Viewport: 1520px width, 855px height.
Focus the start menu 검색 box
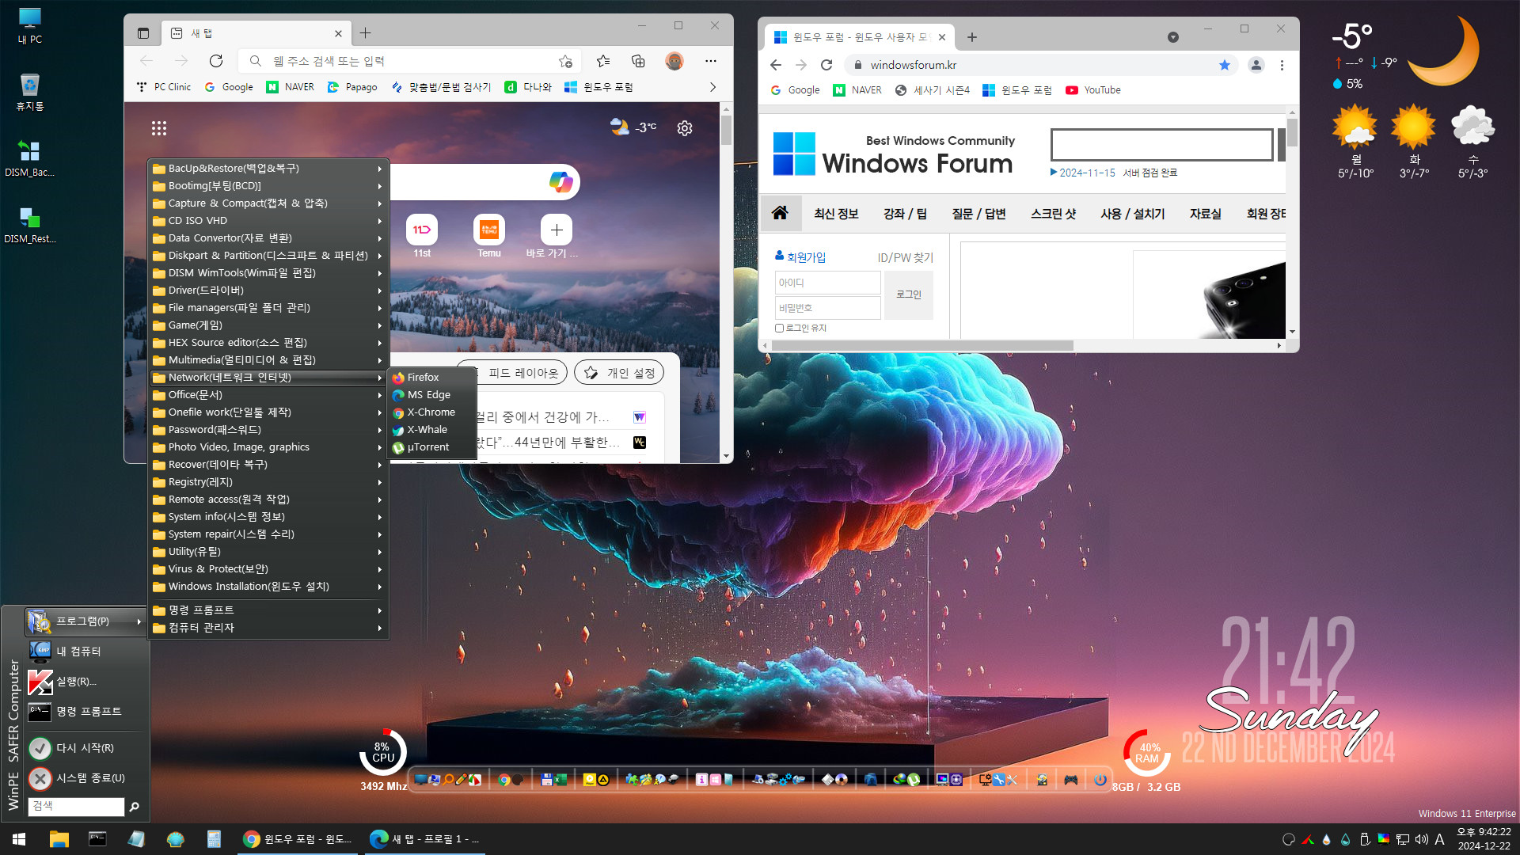(76, 806)
